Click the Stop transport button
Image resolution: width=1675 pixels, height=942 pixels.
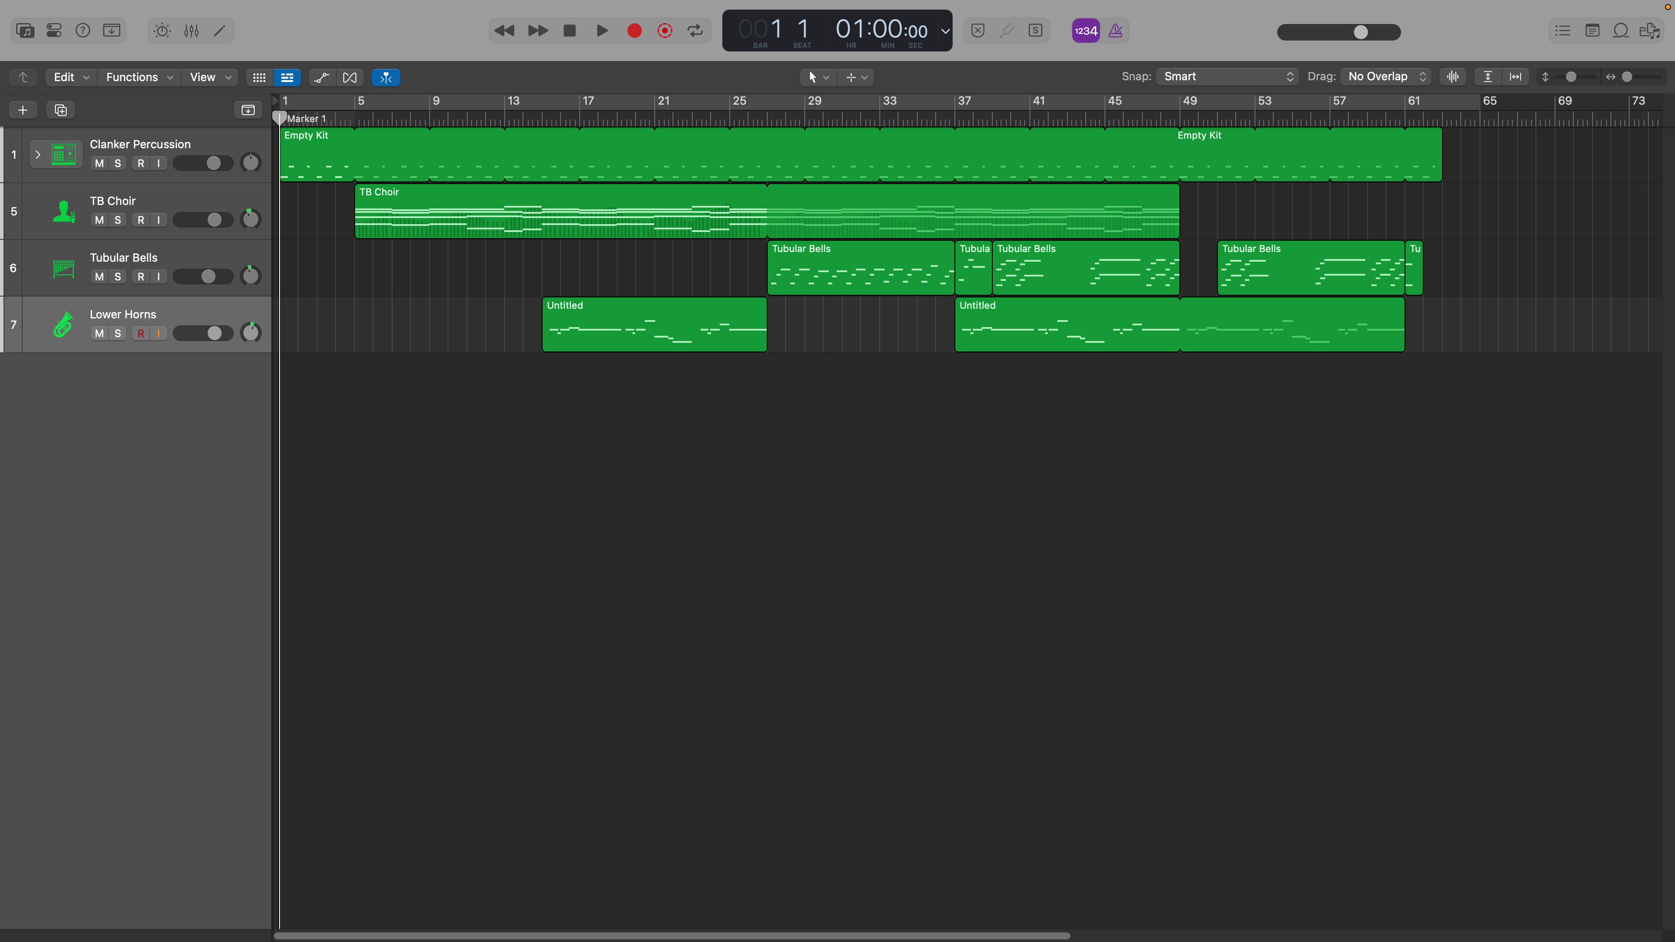(570, 31)
